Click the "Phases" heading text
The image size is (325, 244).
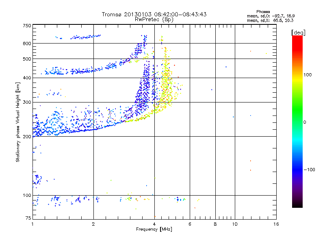[x=263, y=12]
